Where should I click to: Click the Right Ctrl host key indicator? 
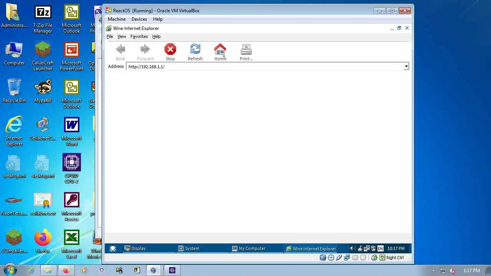coord(392,258)
